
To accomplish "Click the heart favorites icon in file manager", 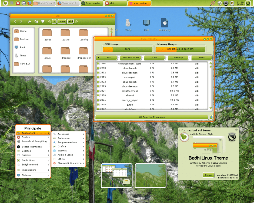I will [43, 22].
